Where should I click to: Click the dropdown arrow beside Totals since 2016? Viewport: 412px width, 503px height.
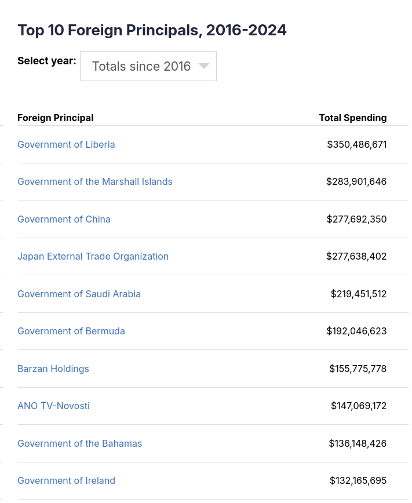point(204,66)
